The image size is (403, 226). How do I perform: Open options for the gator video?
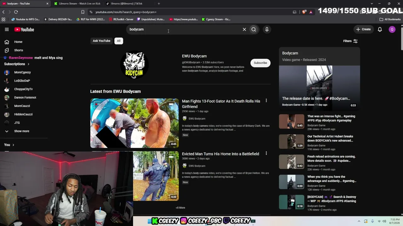[266, 101]
